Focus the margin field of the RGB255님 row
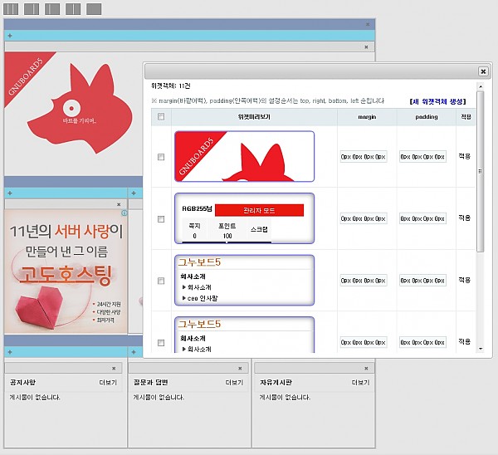Image resolution: width=498 pixels, height=455 pixels. click(364, 218)
